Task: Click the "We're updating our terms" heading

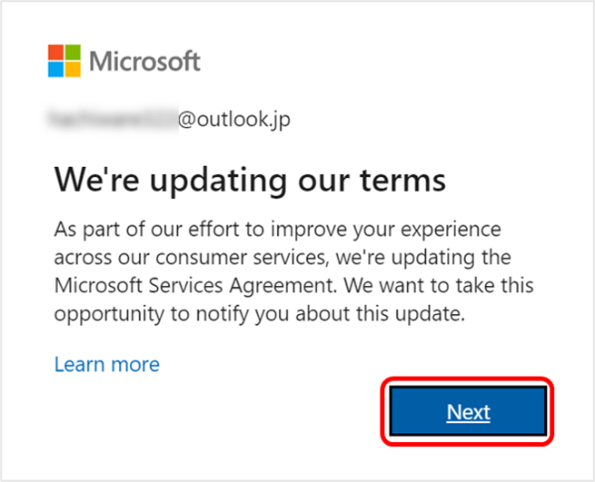Action: [250, 180]
